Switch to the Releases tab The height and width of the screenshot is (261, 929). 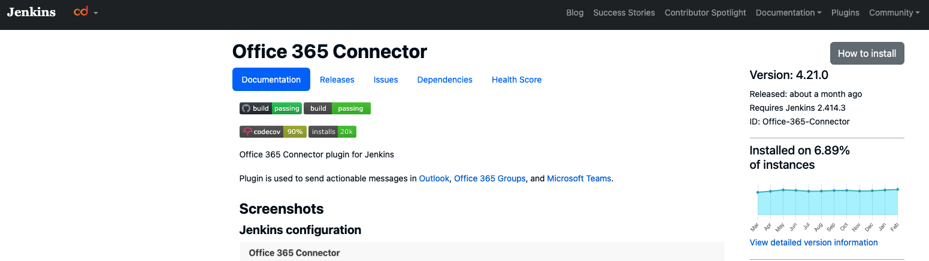click(x=337, y=80)
